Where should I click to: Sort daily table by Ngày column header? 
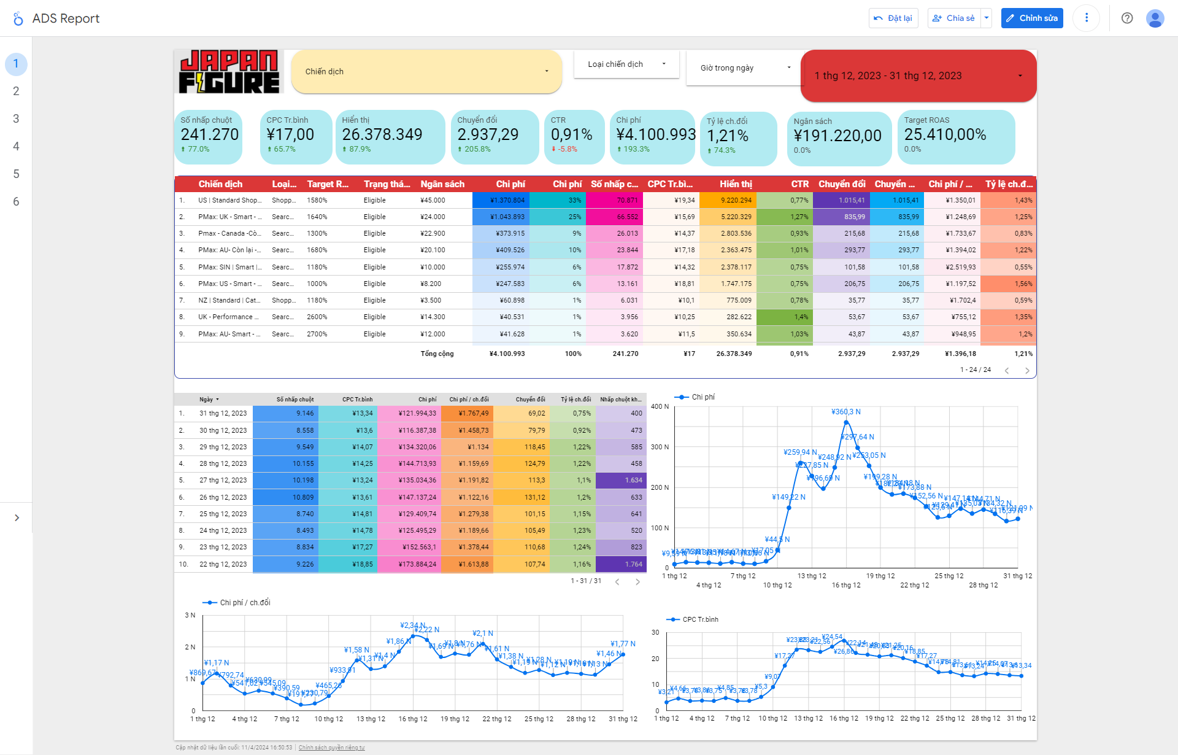[x=206, y=399]
